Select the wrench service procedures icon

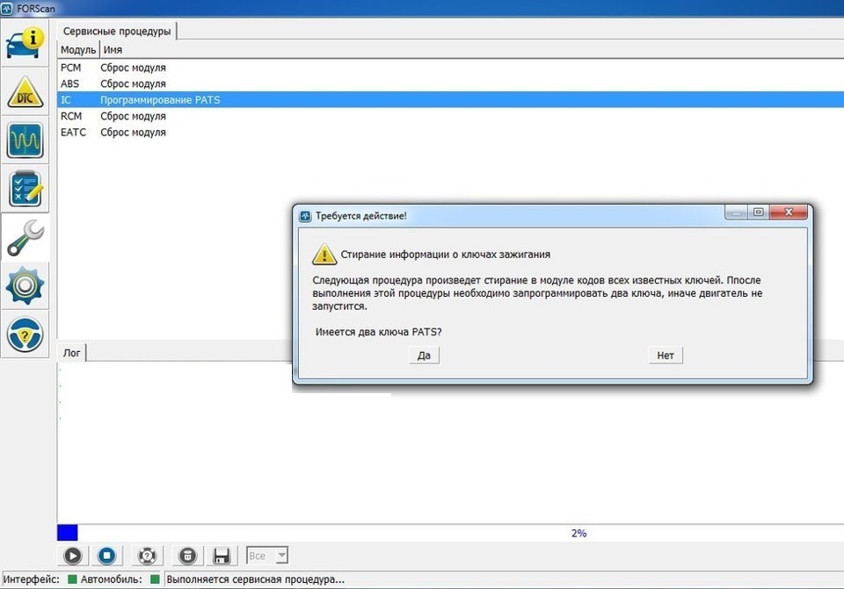pyautogui.click(x=25, y=237)
